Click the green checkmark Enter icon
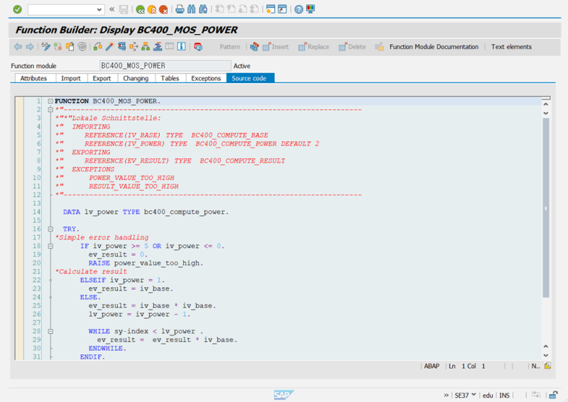Screen dimensions: 568x402 [17, 9]
